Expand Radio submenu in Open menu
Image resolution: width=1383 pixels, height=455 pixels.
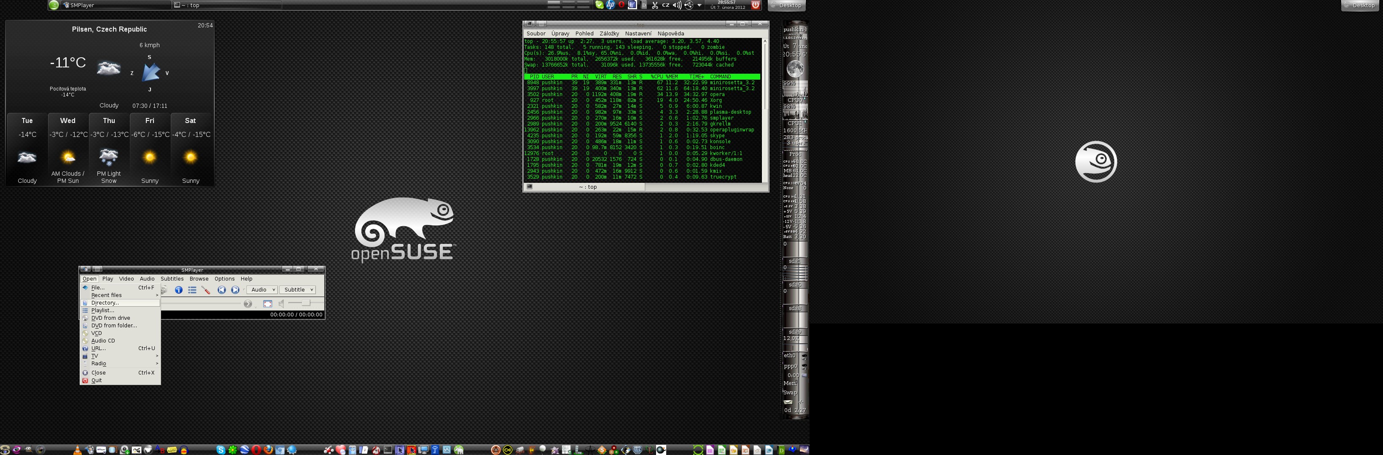coord(120,363)
